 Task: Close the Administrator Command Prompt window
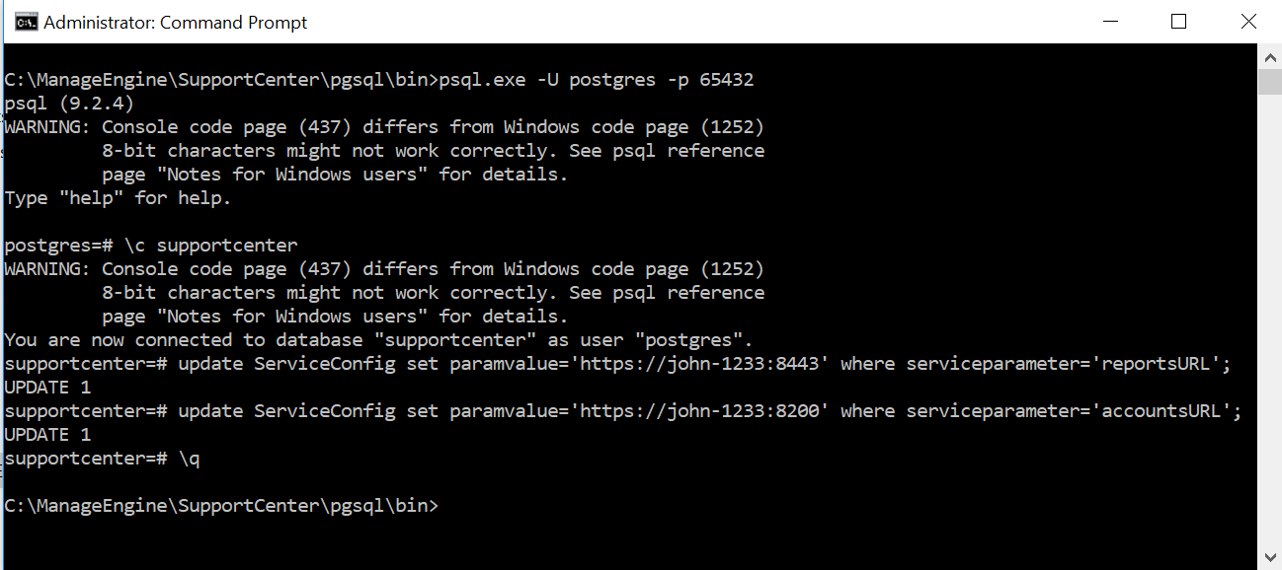tap(1248, 22)
